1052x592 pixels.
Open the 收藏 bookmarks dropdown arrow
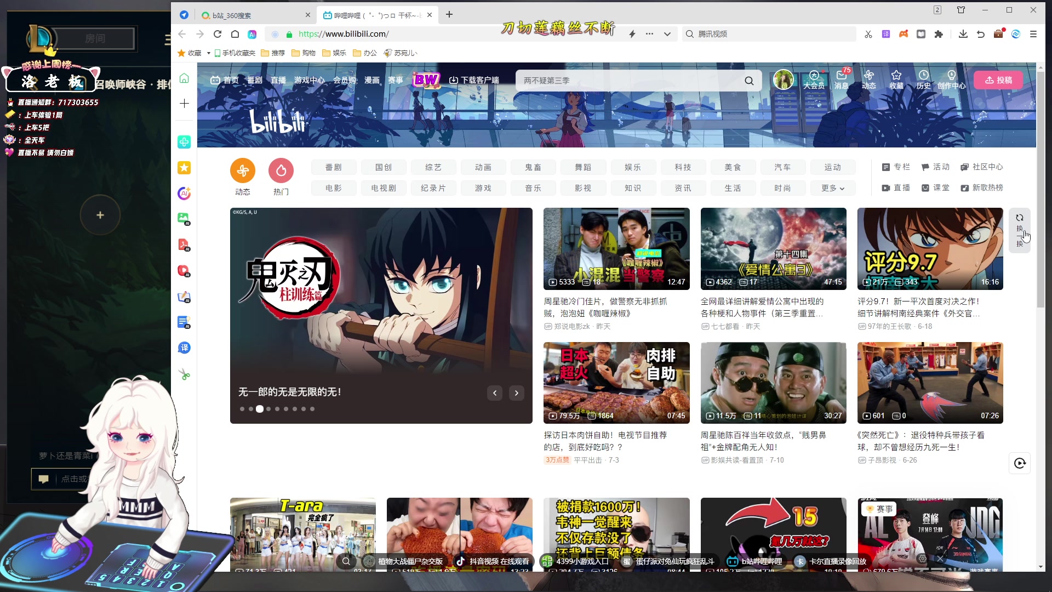(209, 53)
